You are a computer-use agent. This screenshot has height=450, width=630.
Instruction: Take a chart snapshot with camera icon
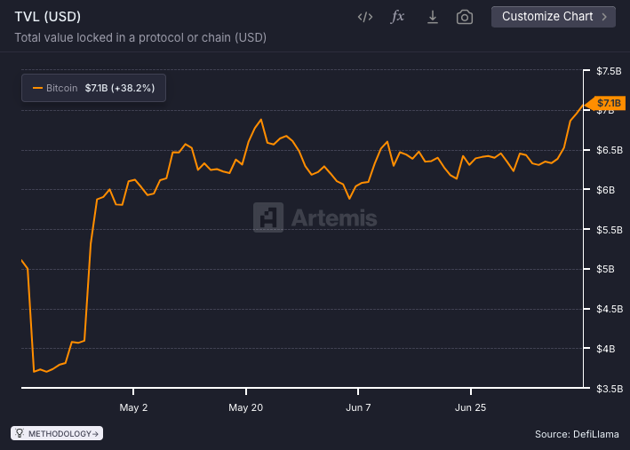point(465,17)
